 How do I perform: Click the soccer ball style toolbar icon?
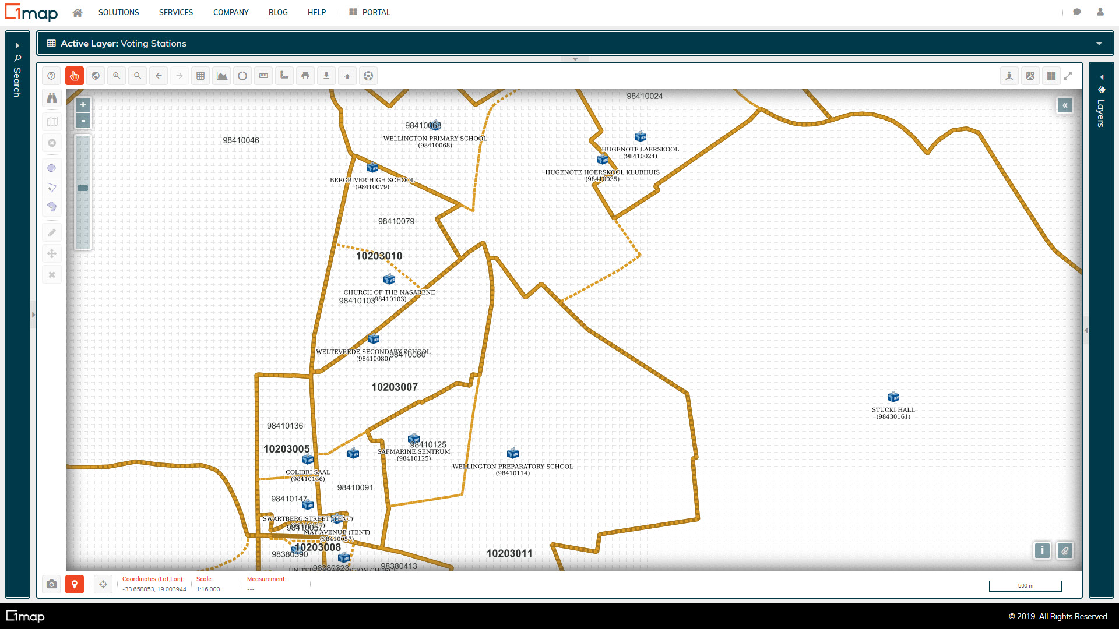(368, 76)
